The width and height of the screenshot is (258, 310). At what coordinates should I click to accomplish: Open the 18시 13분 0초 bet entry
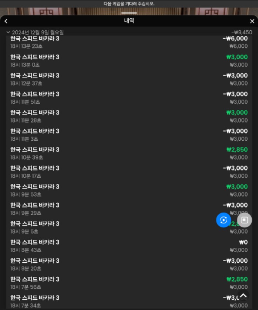click(x=129, y=61)
